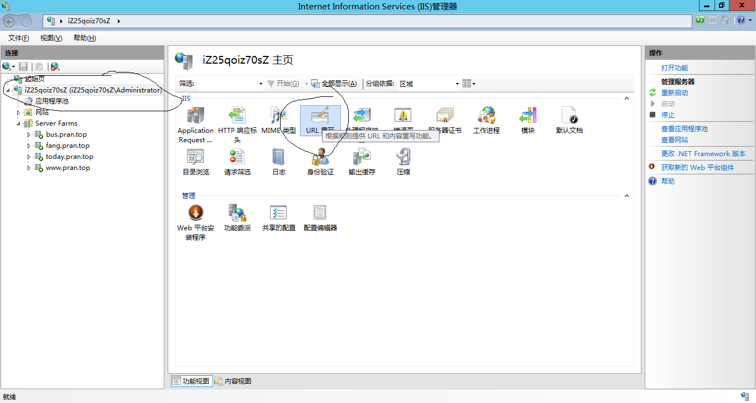Click the 更改 .NET Framework 版本 link
Viewport: 756px width, 403px height.
pos(703,154)
